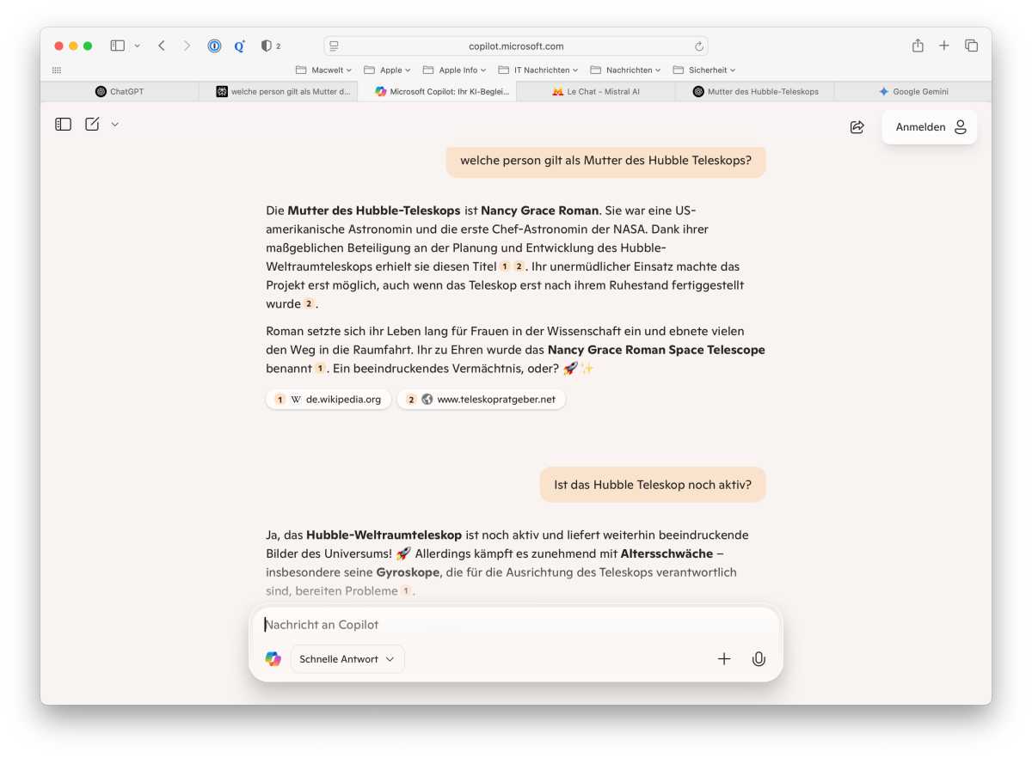Open the de.wikipedia.org source link
Viewport: 1032px width, 758px height.
[329, 400]
